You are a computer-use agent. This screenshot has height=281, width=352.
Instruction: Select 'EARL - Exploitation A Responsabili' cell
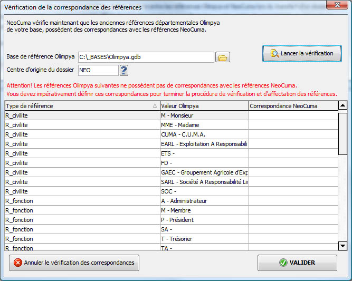pyautogui.click(x=204, y=144)
